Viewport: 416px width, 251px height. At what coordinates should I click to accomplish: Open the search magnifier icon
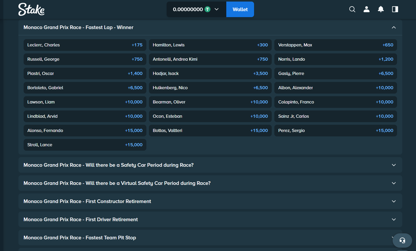pyautogui.click(x=352, y=9)
